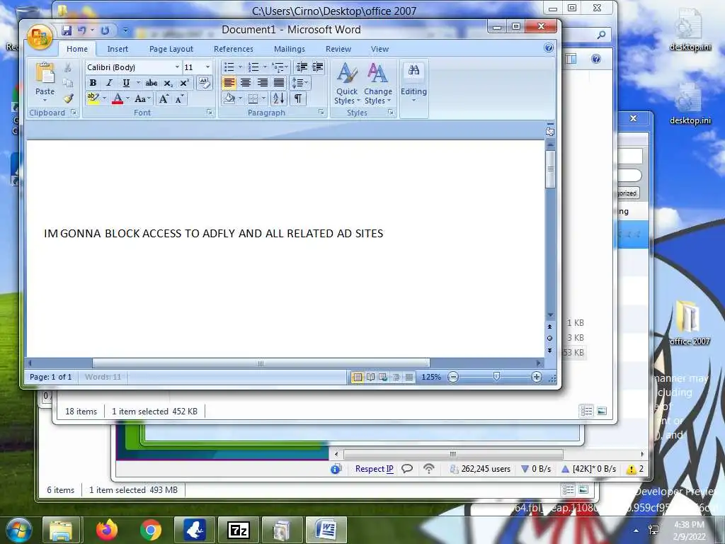Click Word's horizontal scrollbar
The width and height of the screenshot is (725, 544).
tap(261, 363)
